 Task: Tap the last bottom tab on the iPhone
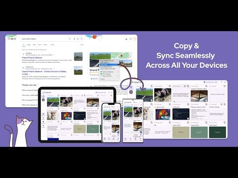[118, 139]
